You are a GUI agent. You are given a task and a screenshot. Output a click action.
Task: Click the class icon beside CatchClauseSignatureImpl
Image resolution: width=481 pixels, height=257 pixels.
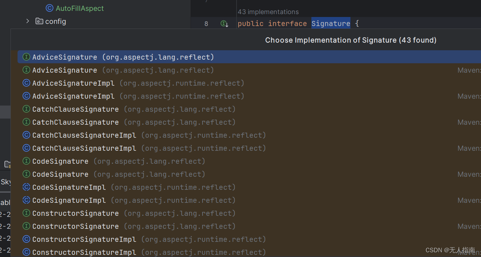pos(26,135)
